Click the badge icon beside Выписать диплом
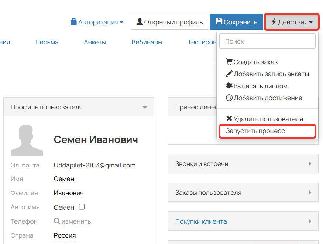The height and width of the screenshot is (244, 323). click(230, 86)
